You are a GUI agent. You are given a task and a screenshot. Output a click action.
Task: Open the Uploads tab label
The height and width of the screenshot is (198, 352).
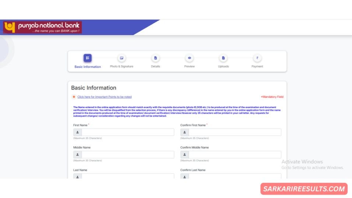(223, 66)
